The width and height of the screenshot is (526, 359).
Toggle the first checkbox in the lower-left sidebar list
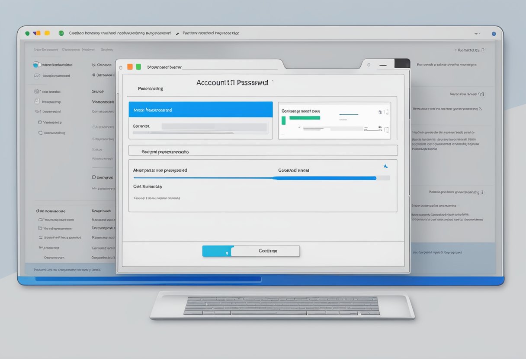tap(40, 220)
